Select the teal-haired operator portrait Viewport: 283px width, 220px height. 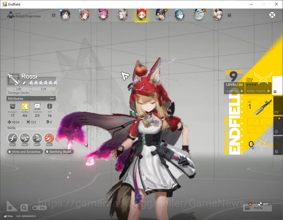180,14
